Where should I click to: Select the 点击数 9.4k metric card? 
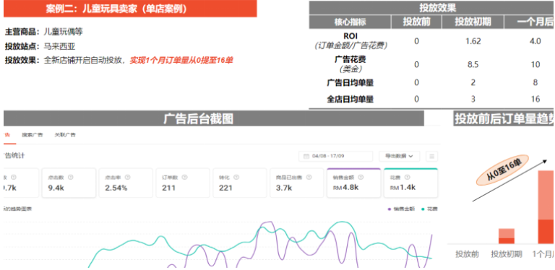(69, 183)
